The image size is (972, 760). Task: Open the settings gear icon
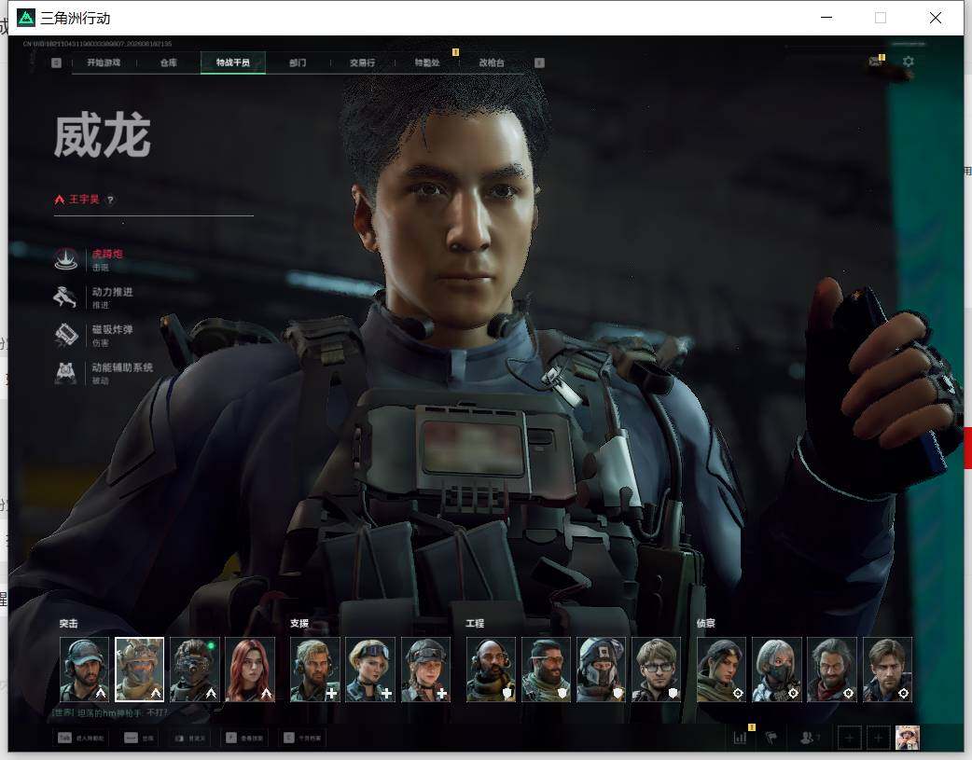click(x=909, y=62)
